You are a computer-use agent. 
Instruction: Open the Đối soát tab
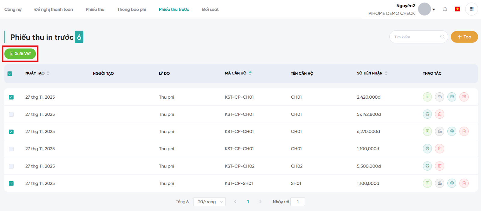pyautogui.click(x=210, y=9)
